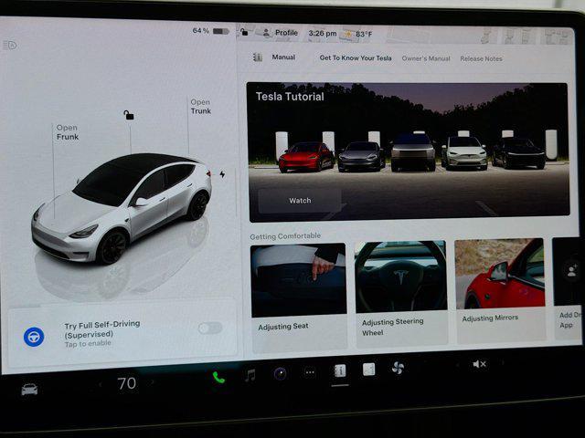Tap the Tesla Tutorial title
The height and width of the screenshot is (438, 585).
click(290, 97)
